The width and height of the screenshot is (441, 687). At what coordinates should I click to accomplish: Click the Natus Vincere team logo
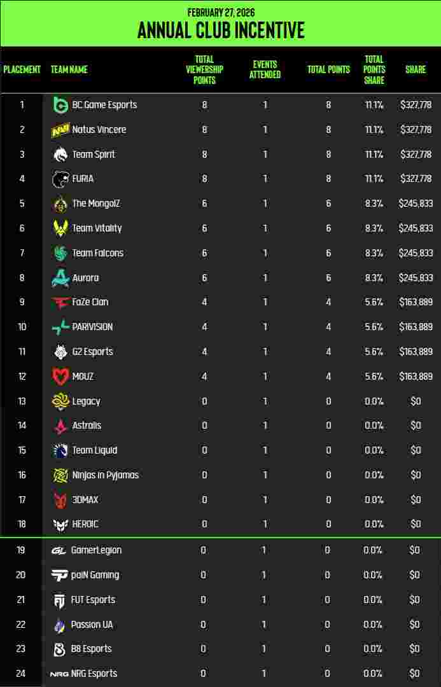point(60,130)
